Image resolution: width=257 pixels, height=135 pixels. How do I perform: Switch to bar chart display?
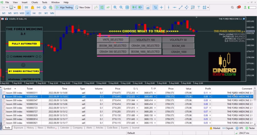(x=96, y=7)
